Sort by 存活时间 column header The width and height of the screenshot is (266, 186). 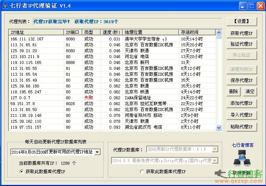click(x=197, y=32)
